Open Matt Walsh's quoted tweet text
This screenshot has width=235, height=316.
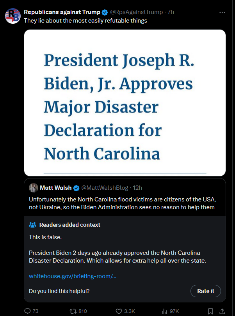click(122, 203)
